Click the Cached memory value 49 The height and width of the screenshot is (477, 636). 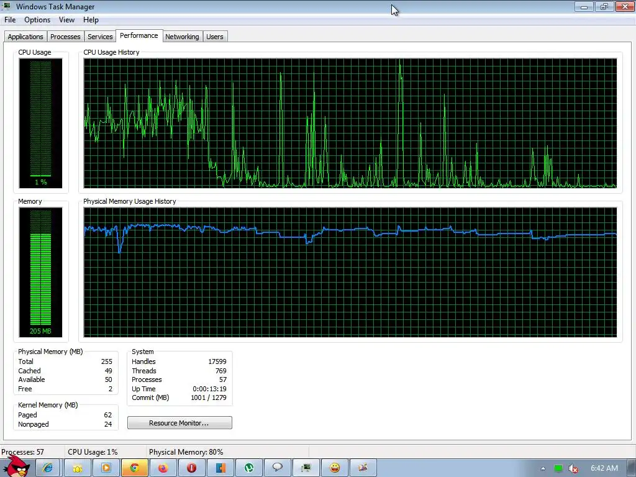(108, 371)
